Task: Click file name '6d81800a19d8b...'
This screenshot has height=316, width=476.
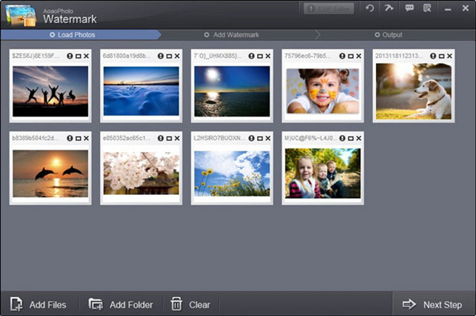Action: (127, 56)
